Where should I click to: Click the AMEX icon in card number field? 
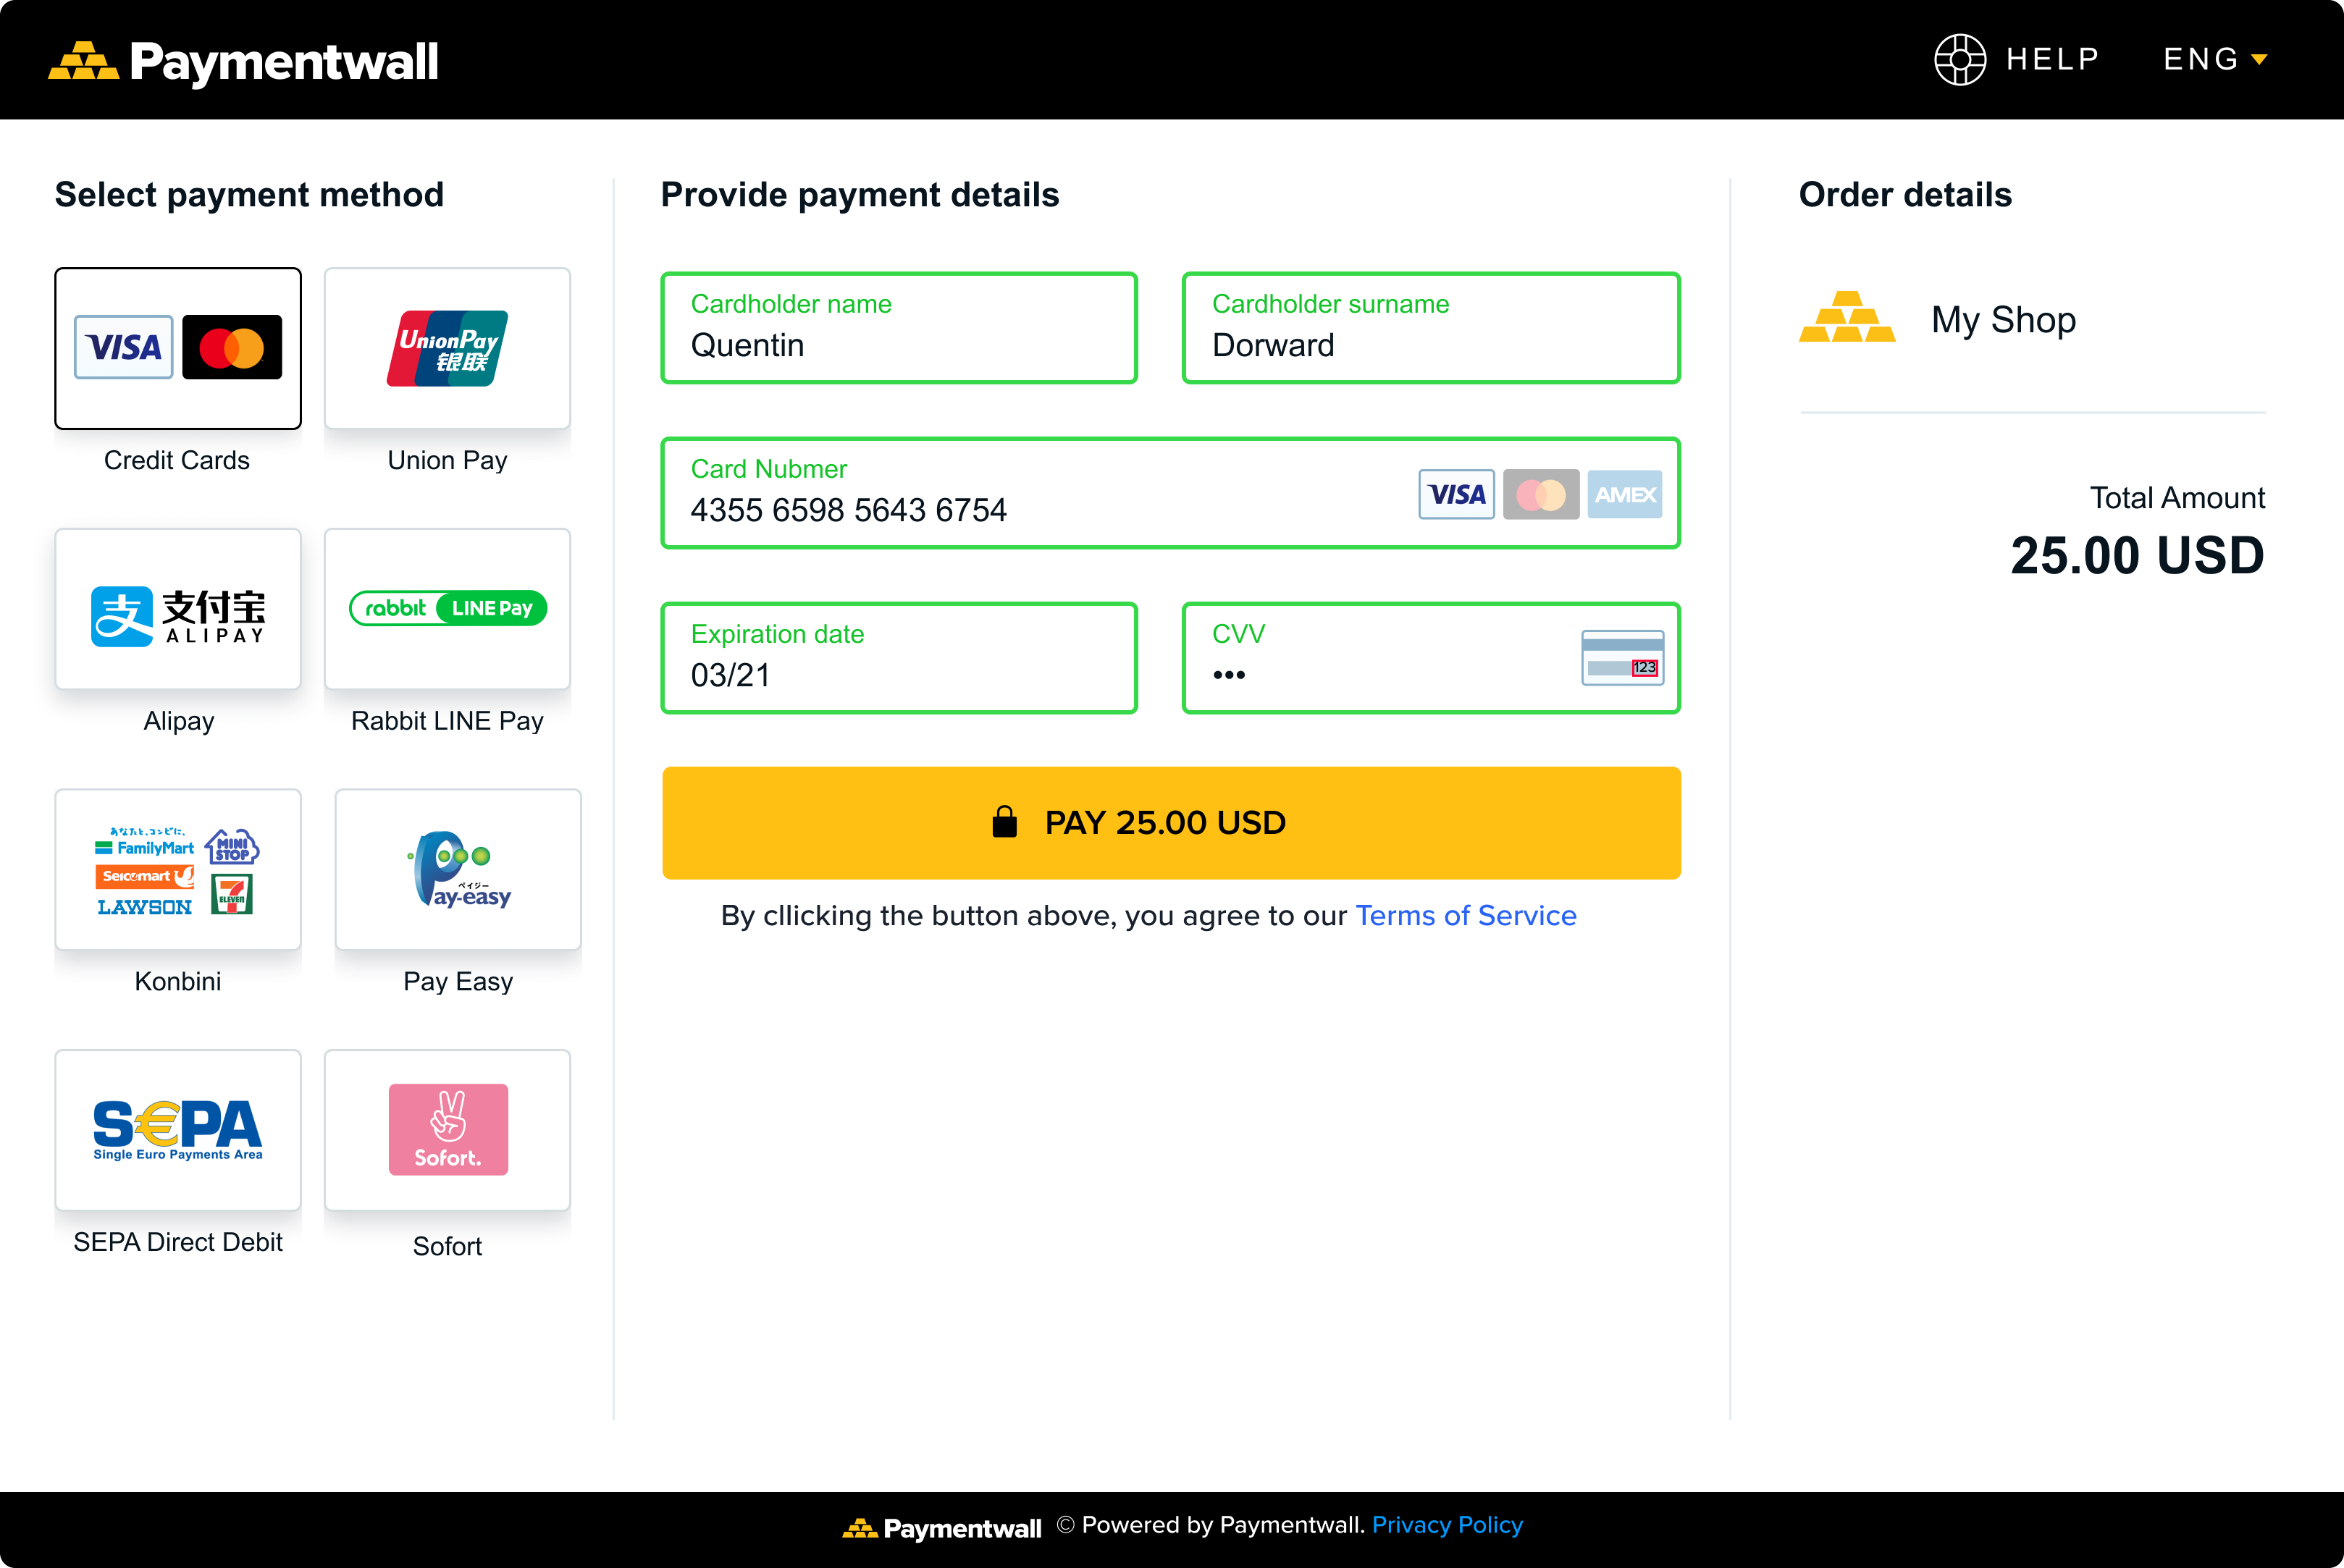tap(1624, 494)
